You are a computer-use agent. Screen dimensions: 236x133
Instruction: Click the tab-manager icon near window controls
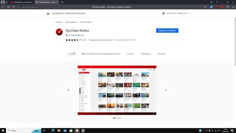pos(211,2)
